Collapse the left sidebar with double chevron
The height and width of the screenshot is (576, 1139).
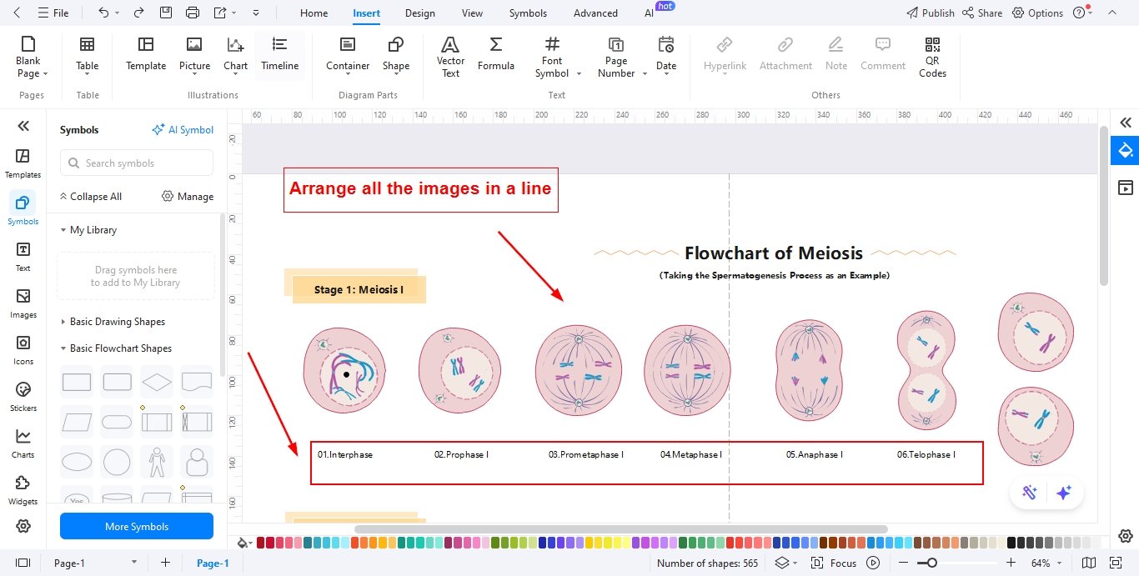coord(23,126)
